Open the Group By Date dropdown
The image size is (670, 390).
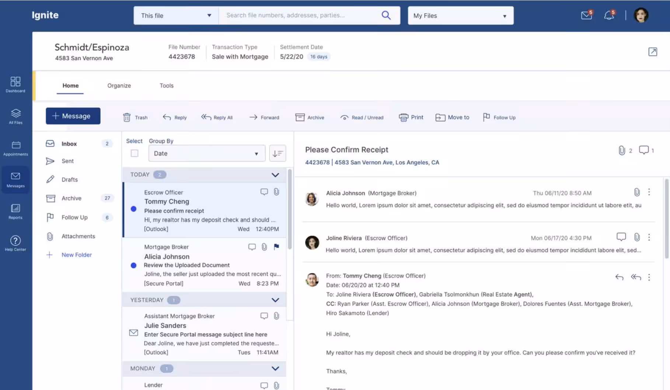[x=206, y=153]
